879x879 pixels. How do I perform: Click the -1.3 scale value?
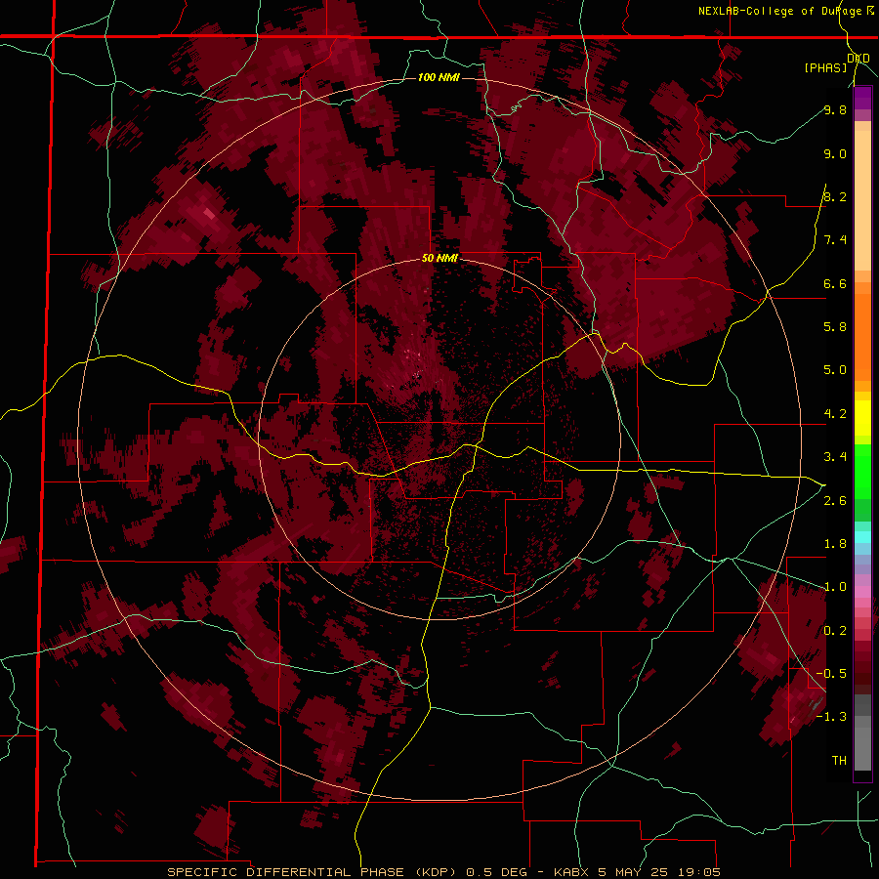pyautogui.click(x=831, y=717)
